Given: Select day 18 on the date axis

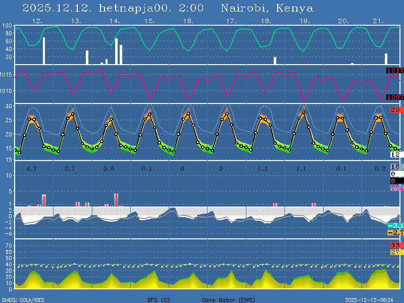Looking at the screenshot, I should point(266,21).
